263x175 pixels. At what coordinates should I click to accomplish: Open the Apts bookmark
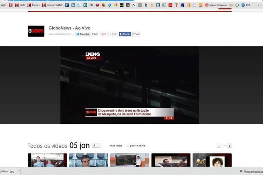(x=4, y=5)
